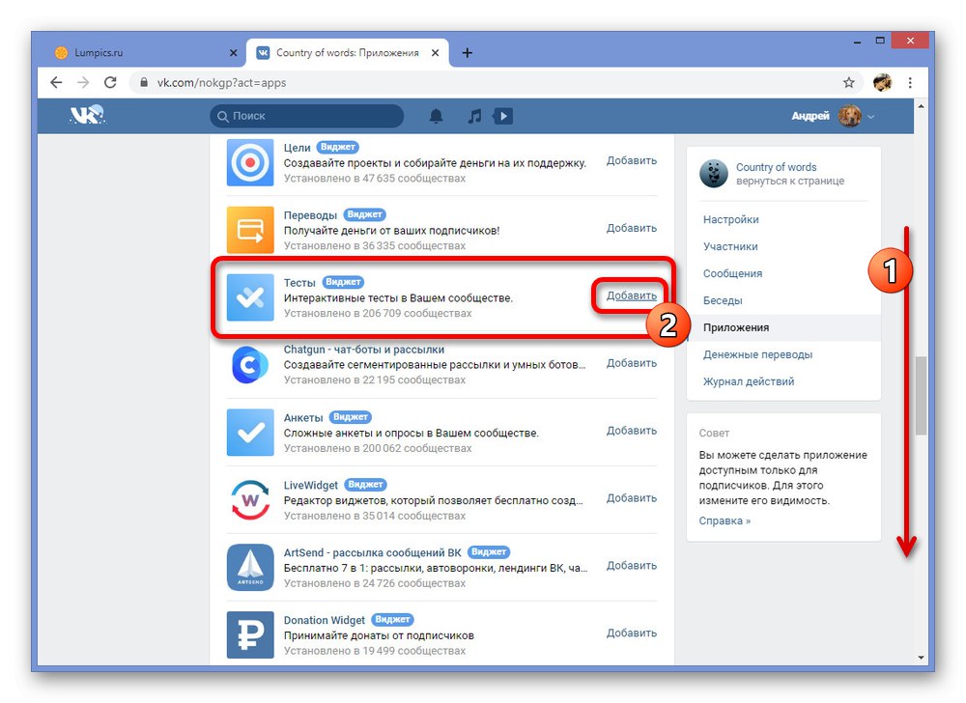966x703 pixels.
Task: Open Настройки in the side menu
Action: coord(730,220)
